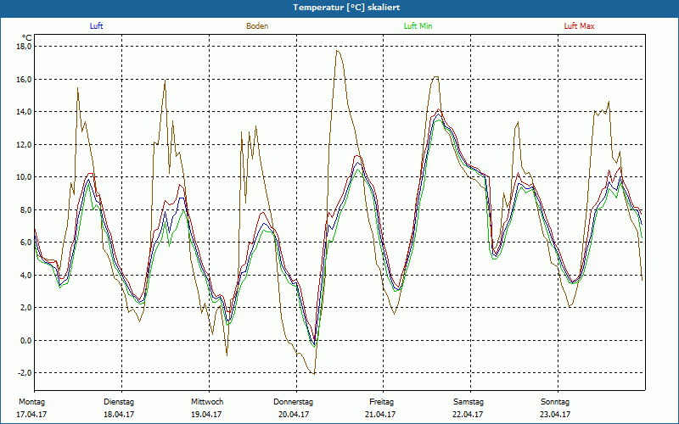The height and width of the screenshot is (424, 679).
Task: Click the Sonntag day label
Action: (555, 402)
